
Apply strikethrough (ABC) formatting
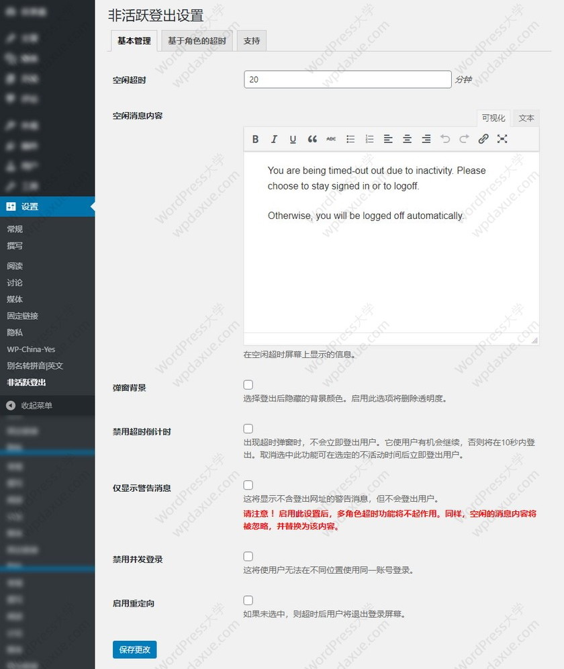(331, 139)
